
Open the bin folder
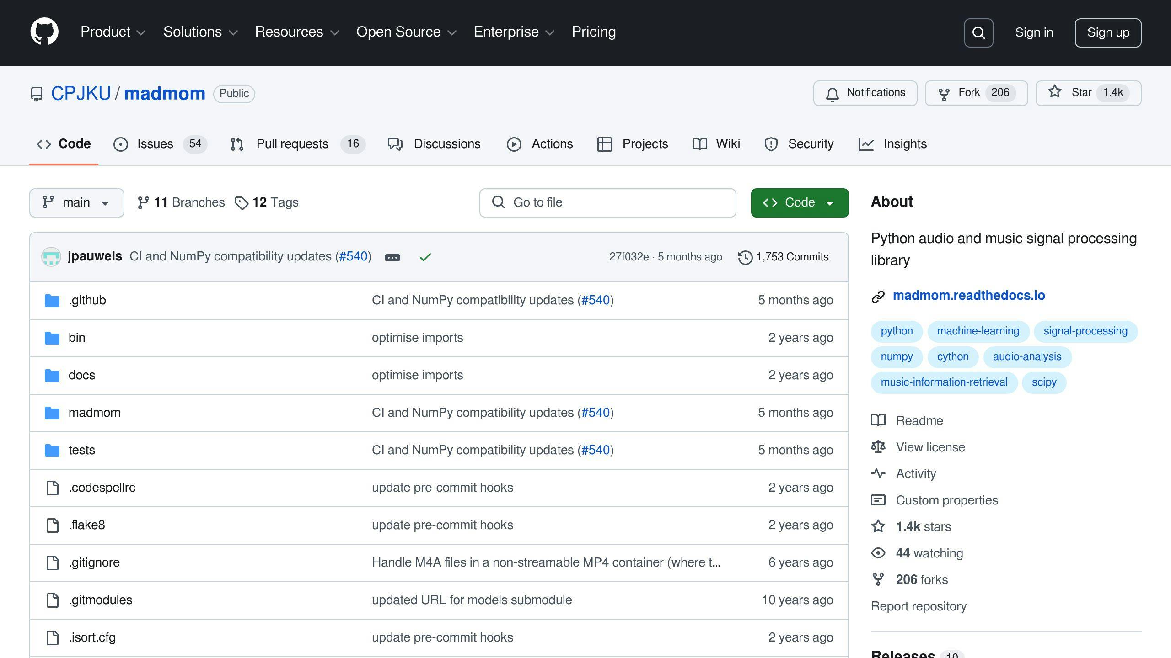tap(77, 338)
